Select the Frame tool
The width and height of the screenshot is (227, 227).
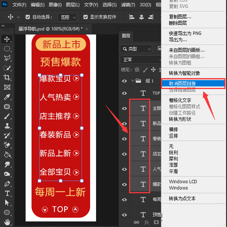(x=7, y=87)
